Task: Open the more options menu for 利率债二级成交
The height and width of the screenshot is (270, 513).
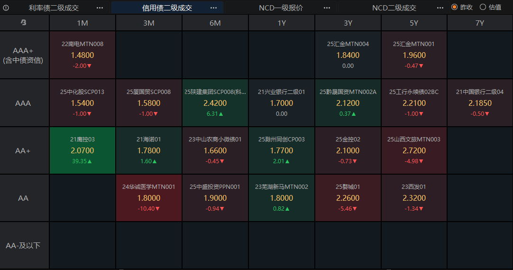Action: (x=100, y=8)
